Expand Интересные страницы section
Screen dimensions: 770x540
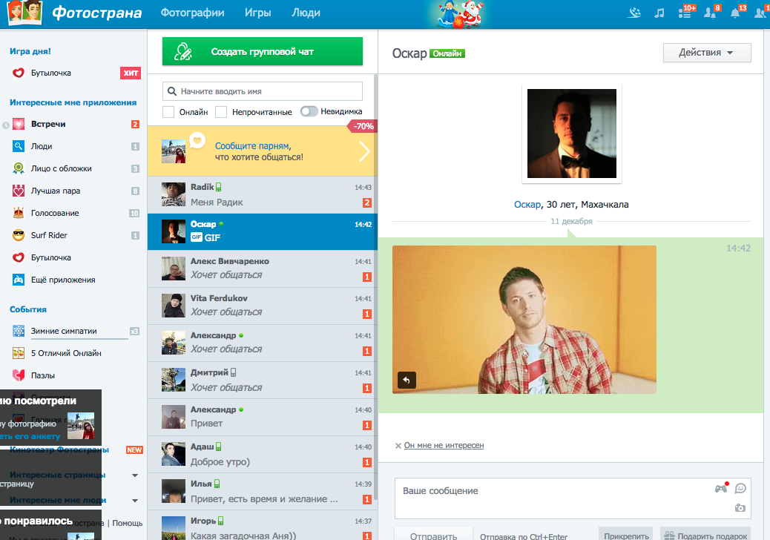pyautogui.click(x=135, y=475)
